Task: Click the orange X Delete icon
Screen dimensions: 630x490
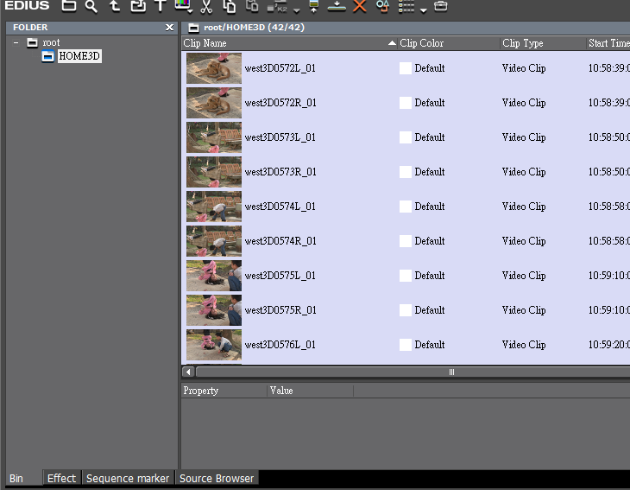Action: pos(360,6)
